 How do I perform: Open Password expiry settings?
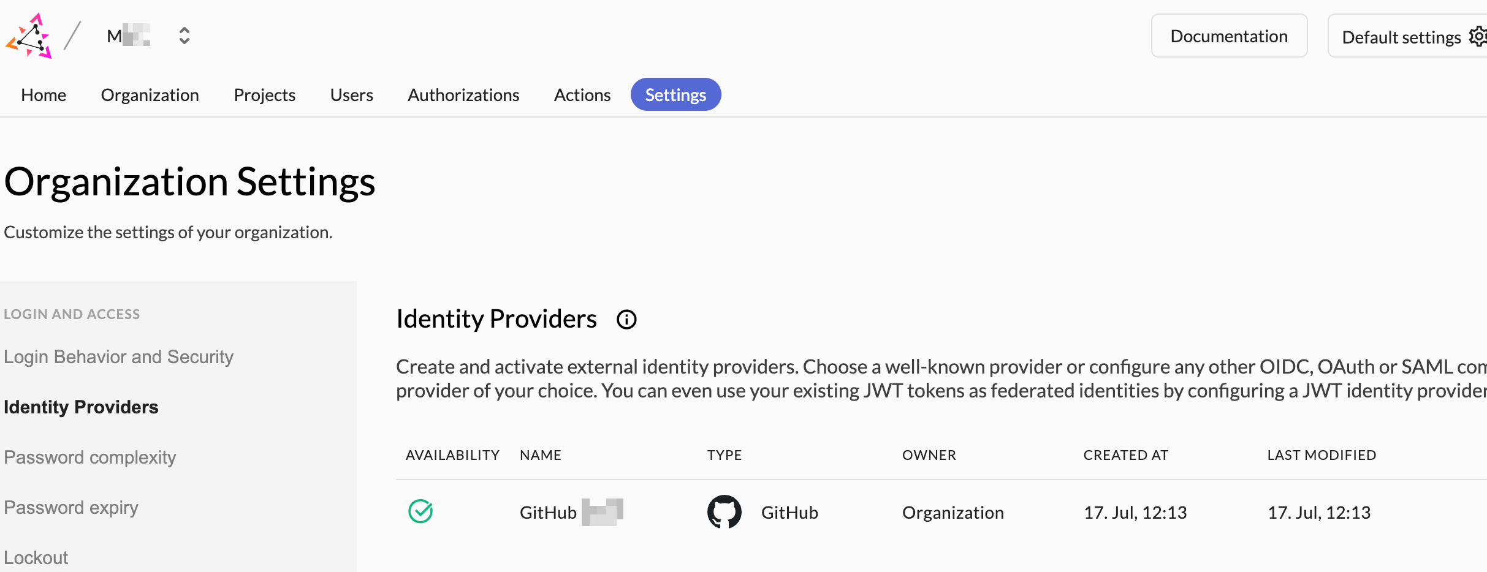[x=71, y=508]
